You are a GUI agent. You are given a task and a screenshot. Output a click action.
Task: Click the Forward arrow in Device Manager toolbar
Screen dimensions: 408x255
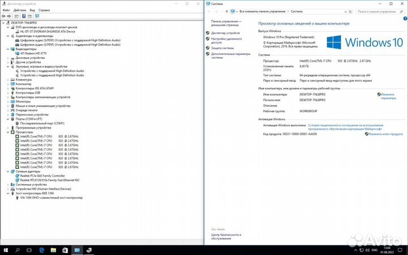coord(9,16)
